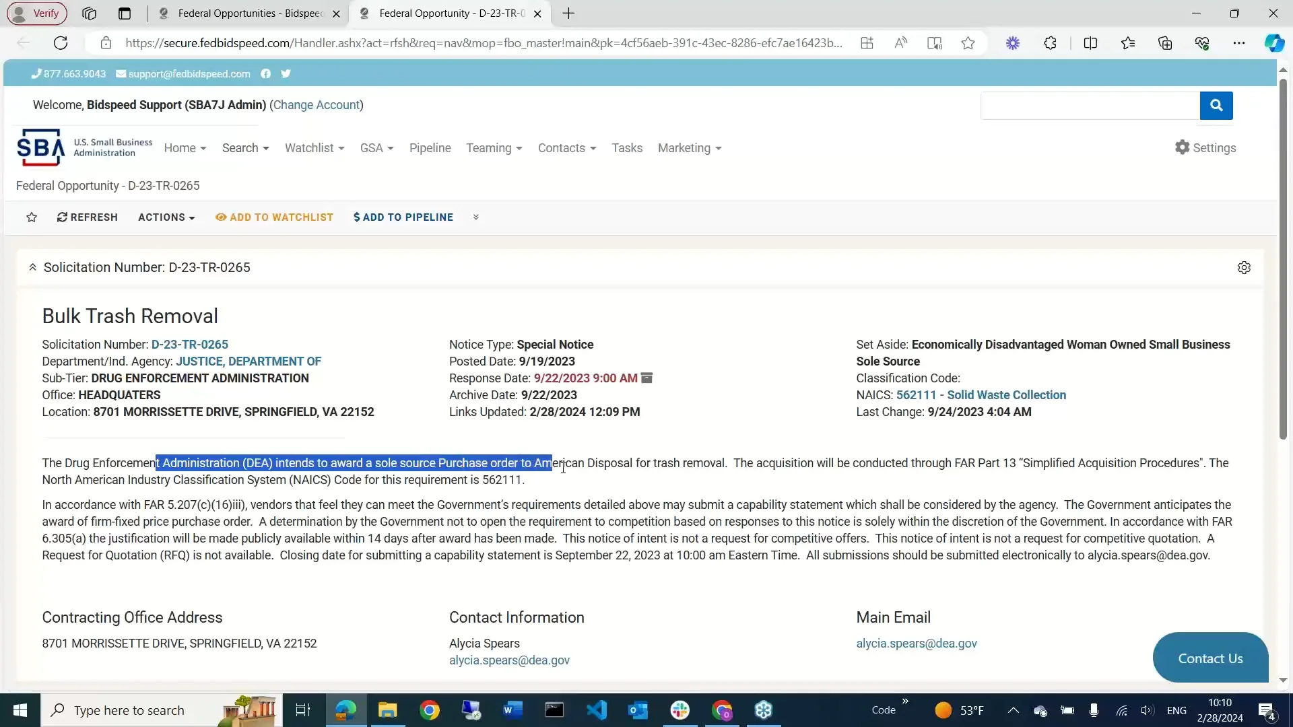Open the Teaming menu
Viewport: 1293px width, 727px height.
point(494,148)
